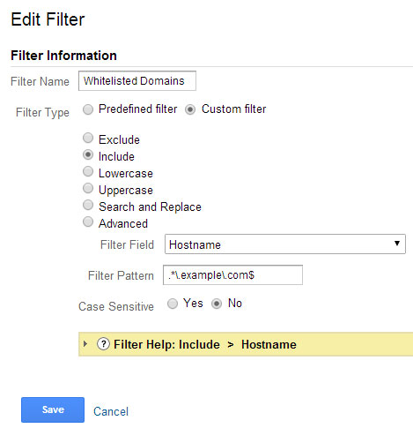Click the Filter Field dropdown arrow
Screen dimensions: 413x428
pos(397,244)
